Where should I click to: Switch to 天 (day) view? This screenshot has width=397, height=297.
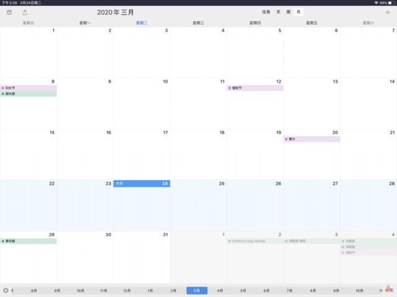pos(279,12)
